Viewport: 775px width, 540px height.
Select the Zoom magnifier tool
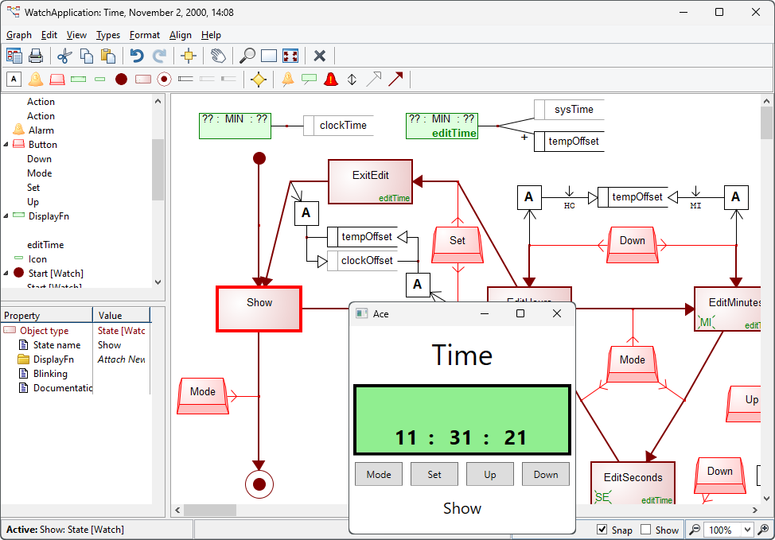click(246, 56)
